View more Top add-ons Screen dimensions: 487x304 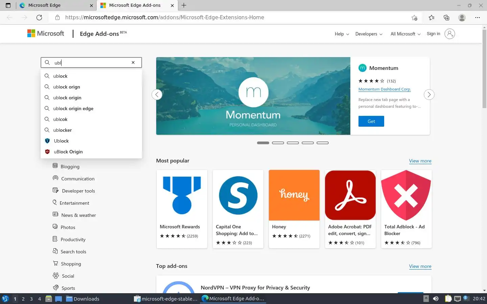[420, 266]
